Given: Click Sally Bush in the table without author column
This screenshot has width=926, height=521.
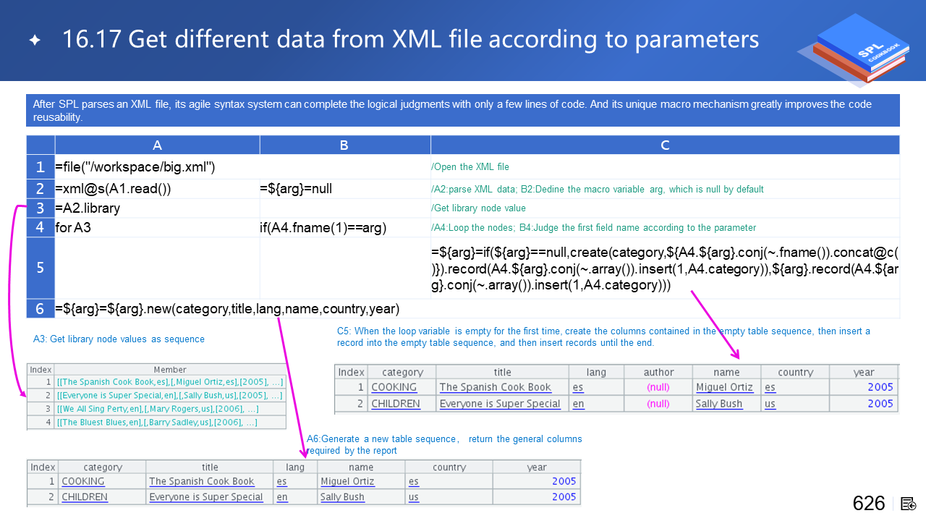Looking at the screenshot, I should [342, 497].
